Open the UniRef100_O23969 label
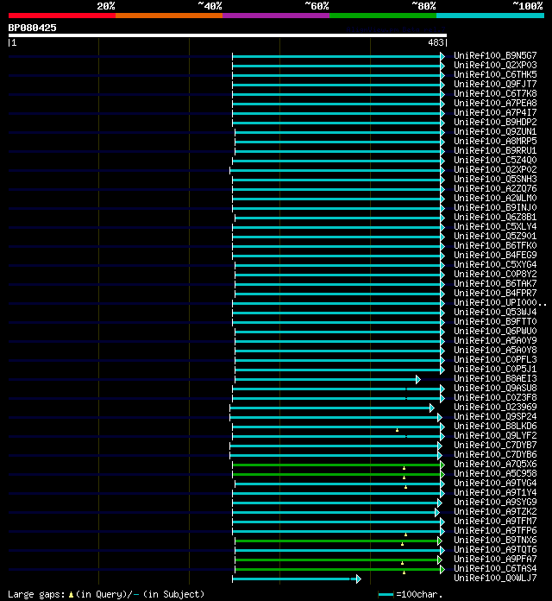 (495, 407)
